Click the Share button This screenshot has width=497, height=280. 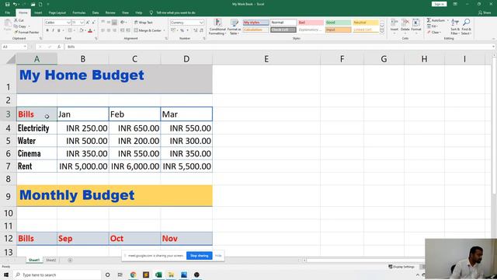tap(485, 12)
